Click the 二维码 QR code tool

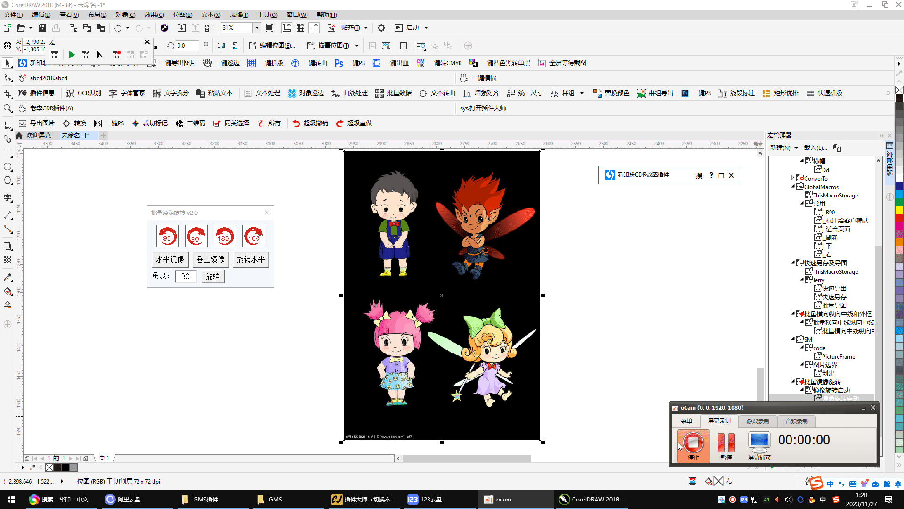click(191, 123)
